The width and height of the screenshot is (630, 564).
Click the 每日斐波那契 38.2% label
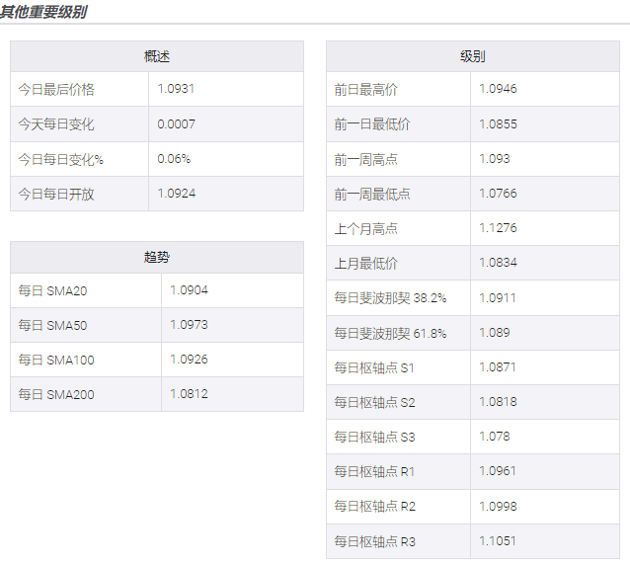click(390, 297)
